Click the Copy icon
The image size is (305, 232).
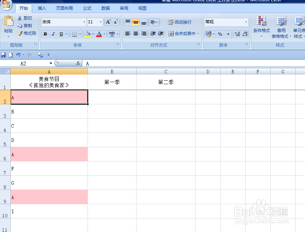click(x=19, y=25)
